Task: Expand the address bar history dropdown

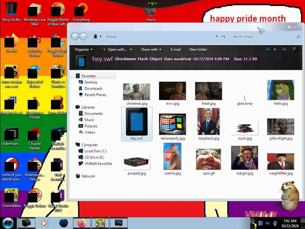Action: 217,36
